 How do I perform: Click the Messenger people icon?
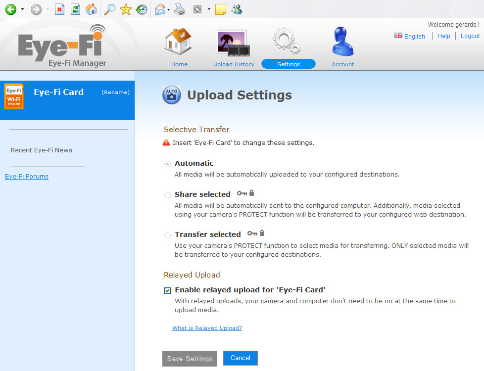tap(237, 9)
